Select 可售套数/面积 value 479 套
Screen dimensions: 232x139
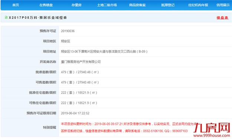click(x=80, y=82)
